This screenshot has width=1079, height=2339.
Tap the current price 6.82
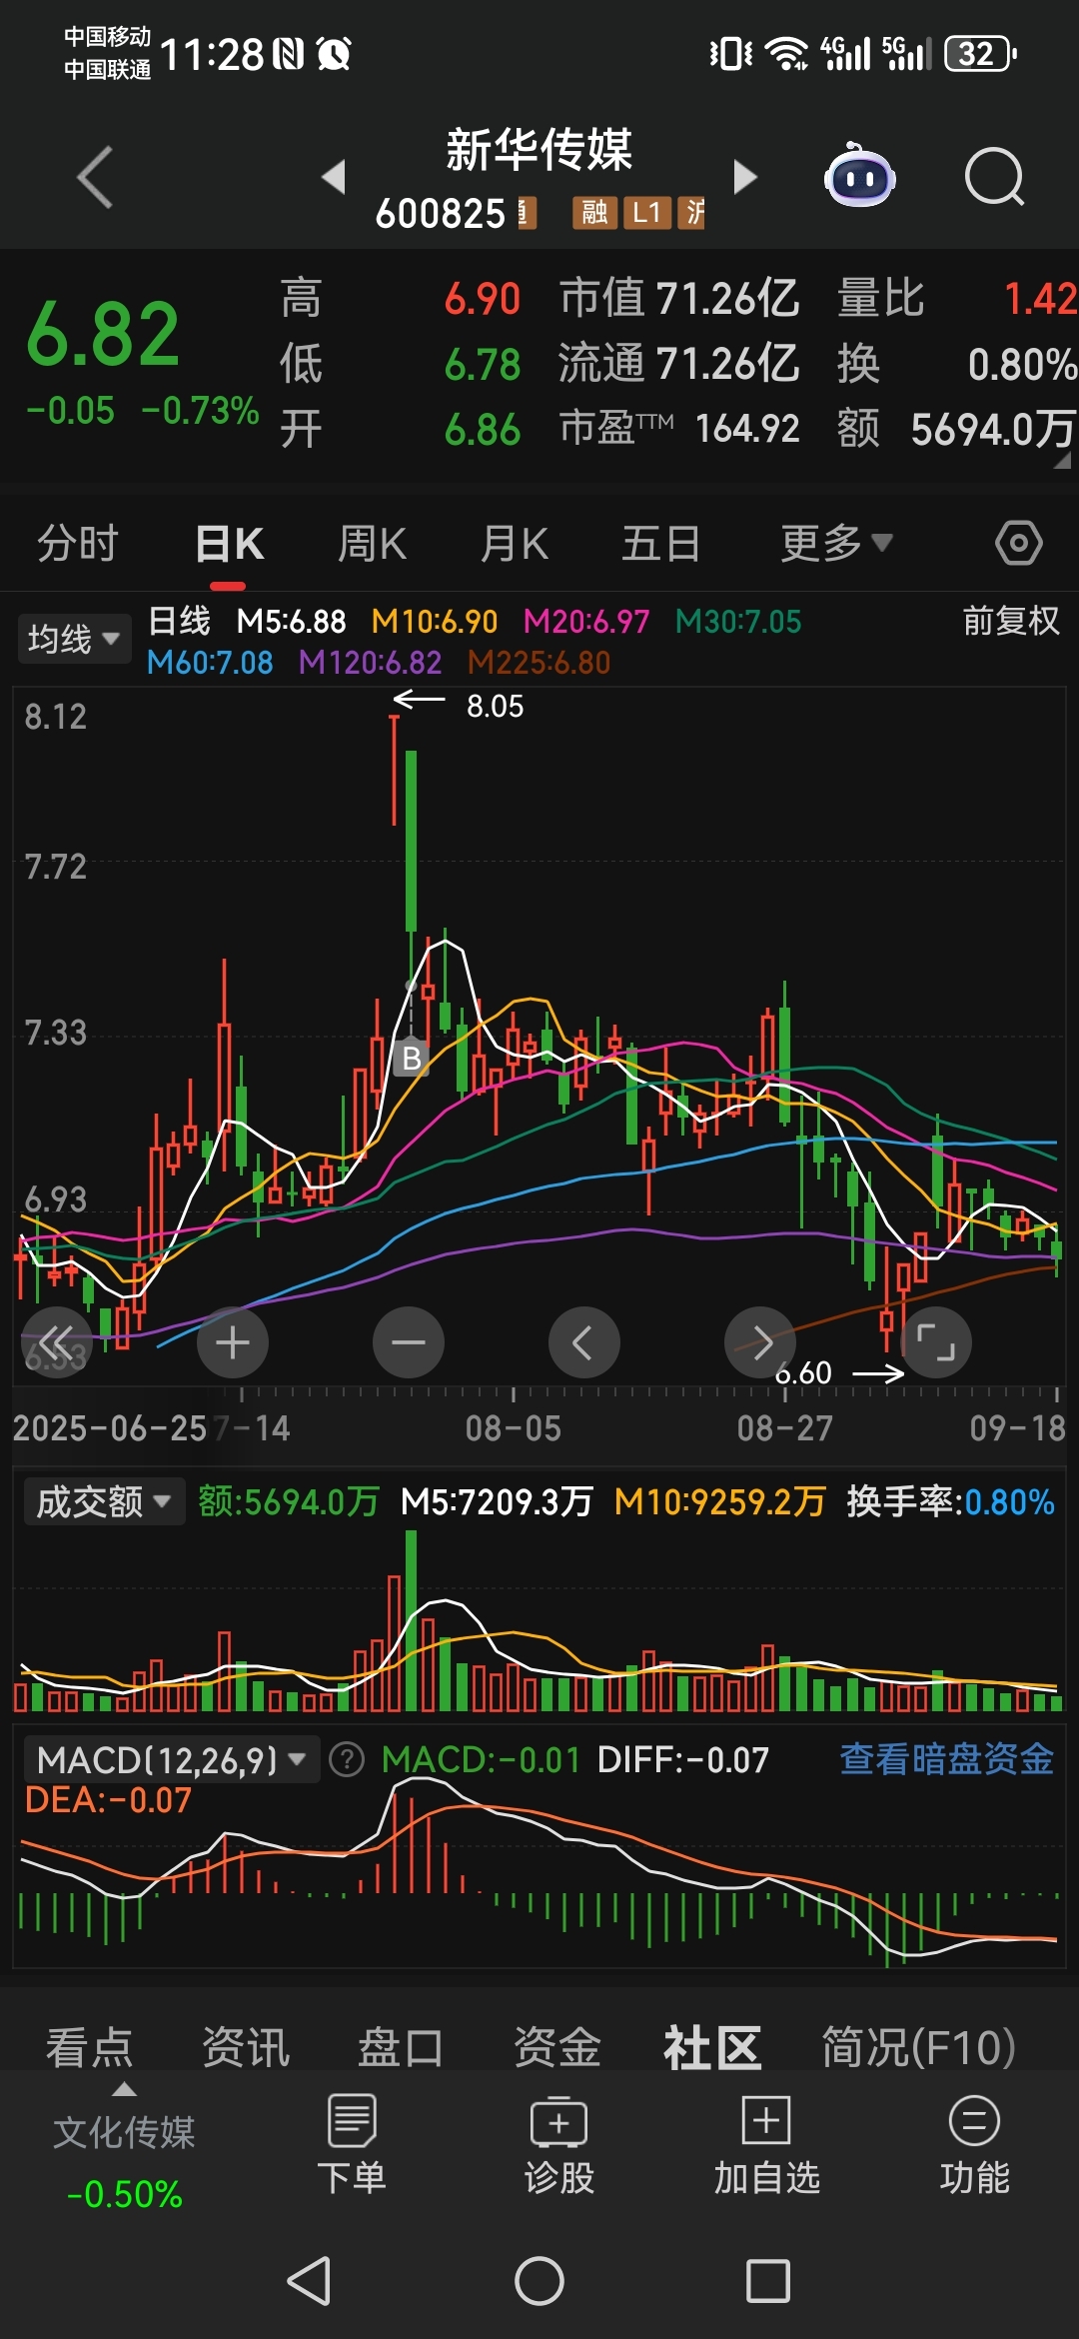tap(103, 335)
